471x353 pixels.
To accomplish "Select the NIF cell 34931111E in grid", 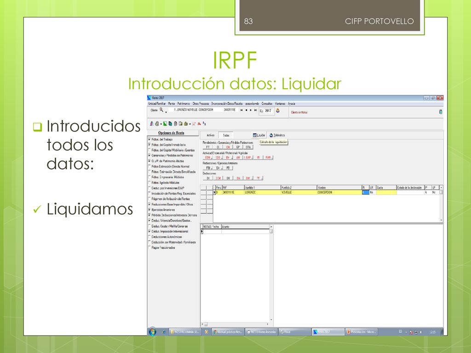I will click(233, 193).
